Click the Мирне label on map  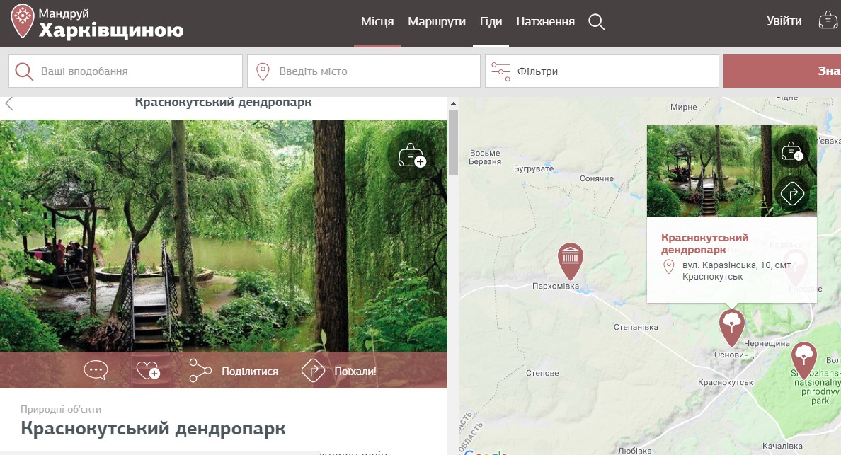coord(683,107)
